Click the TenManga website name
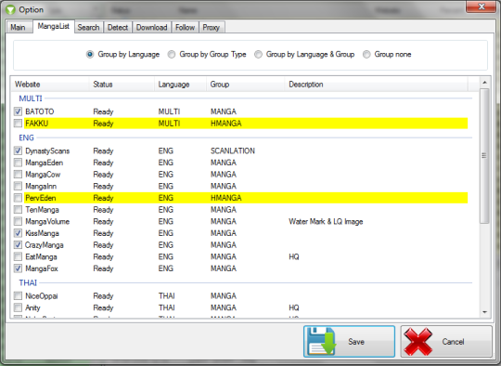The width and height of the screenshot is (501, 366). pos(42,210)
